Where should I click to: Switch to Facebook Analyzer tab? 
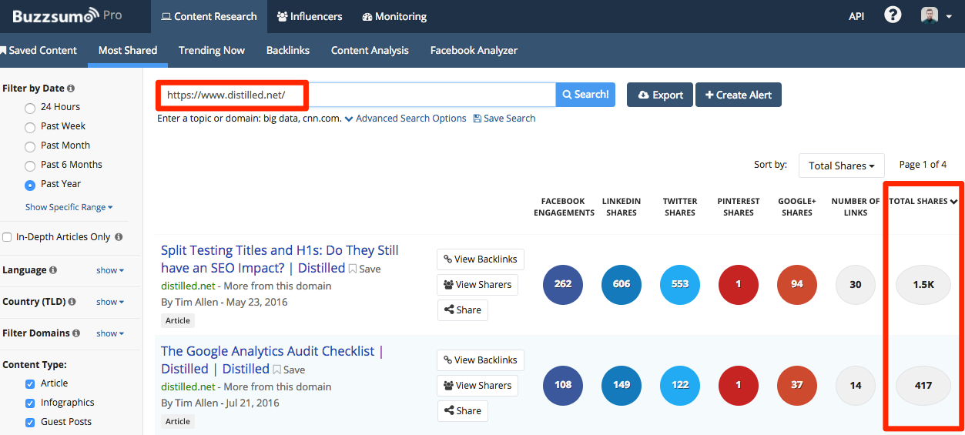click(474, 50)
